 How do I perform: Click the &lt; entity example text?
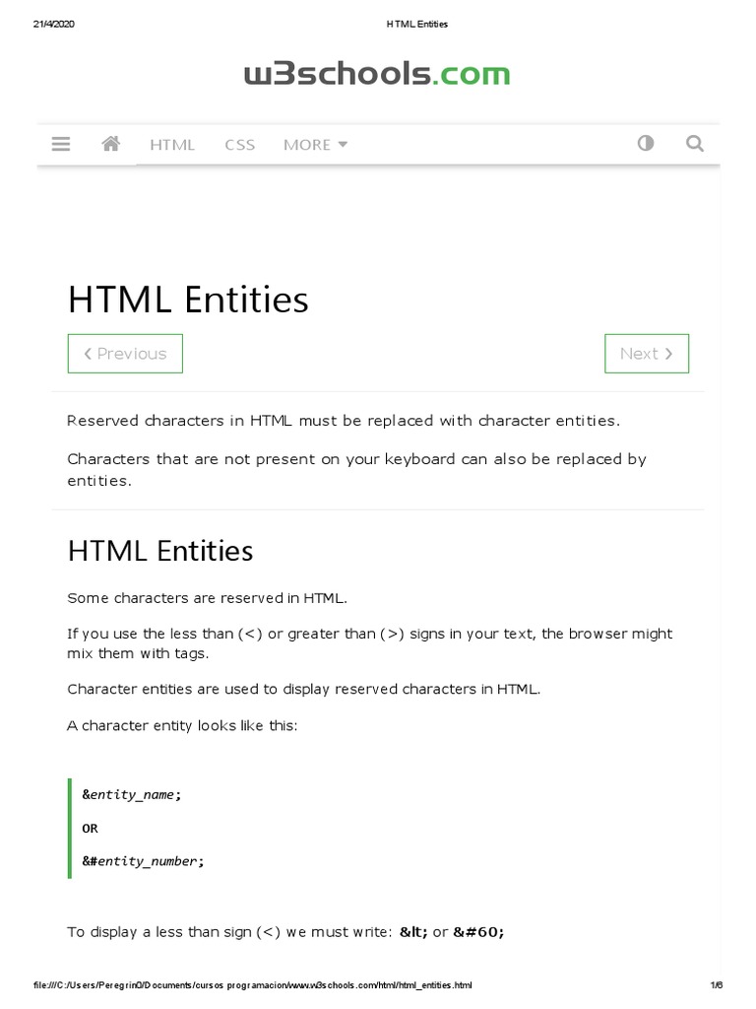413,932
